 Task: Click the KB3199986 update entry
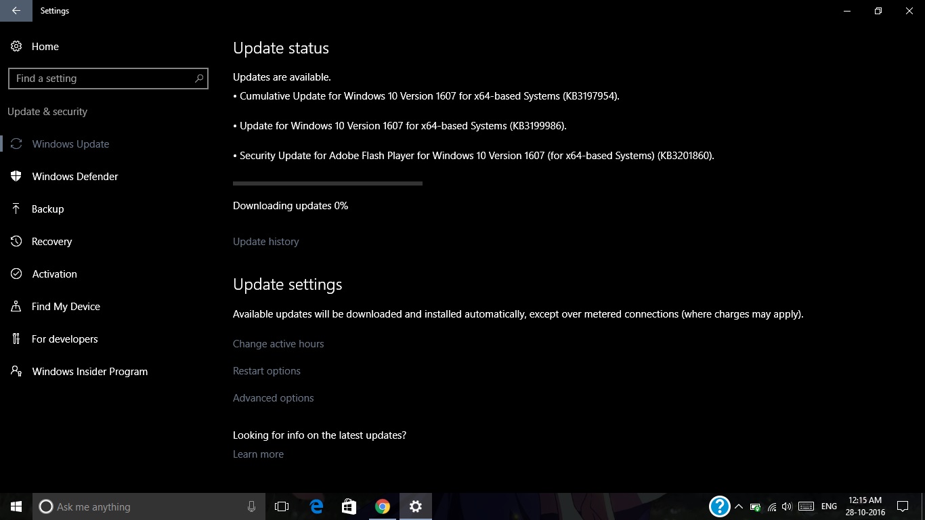pyautogui.click(x=400, y=126)
